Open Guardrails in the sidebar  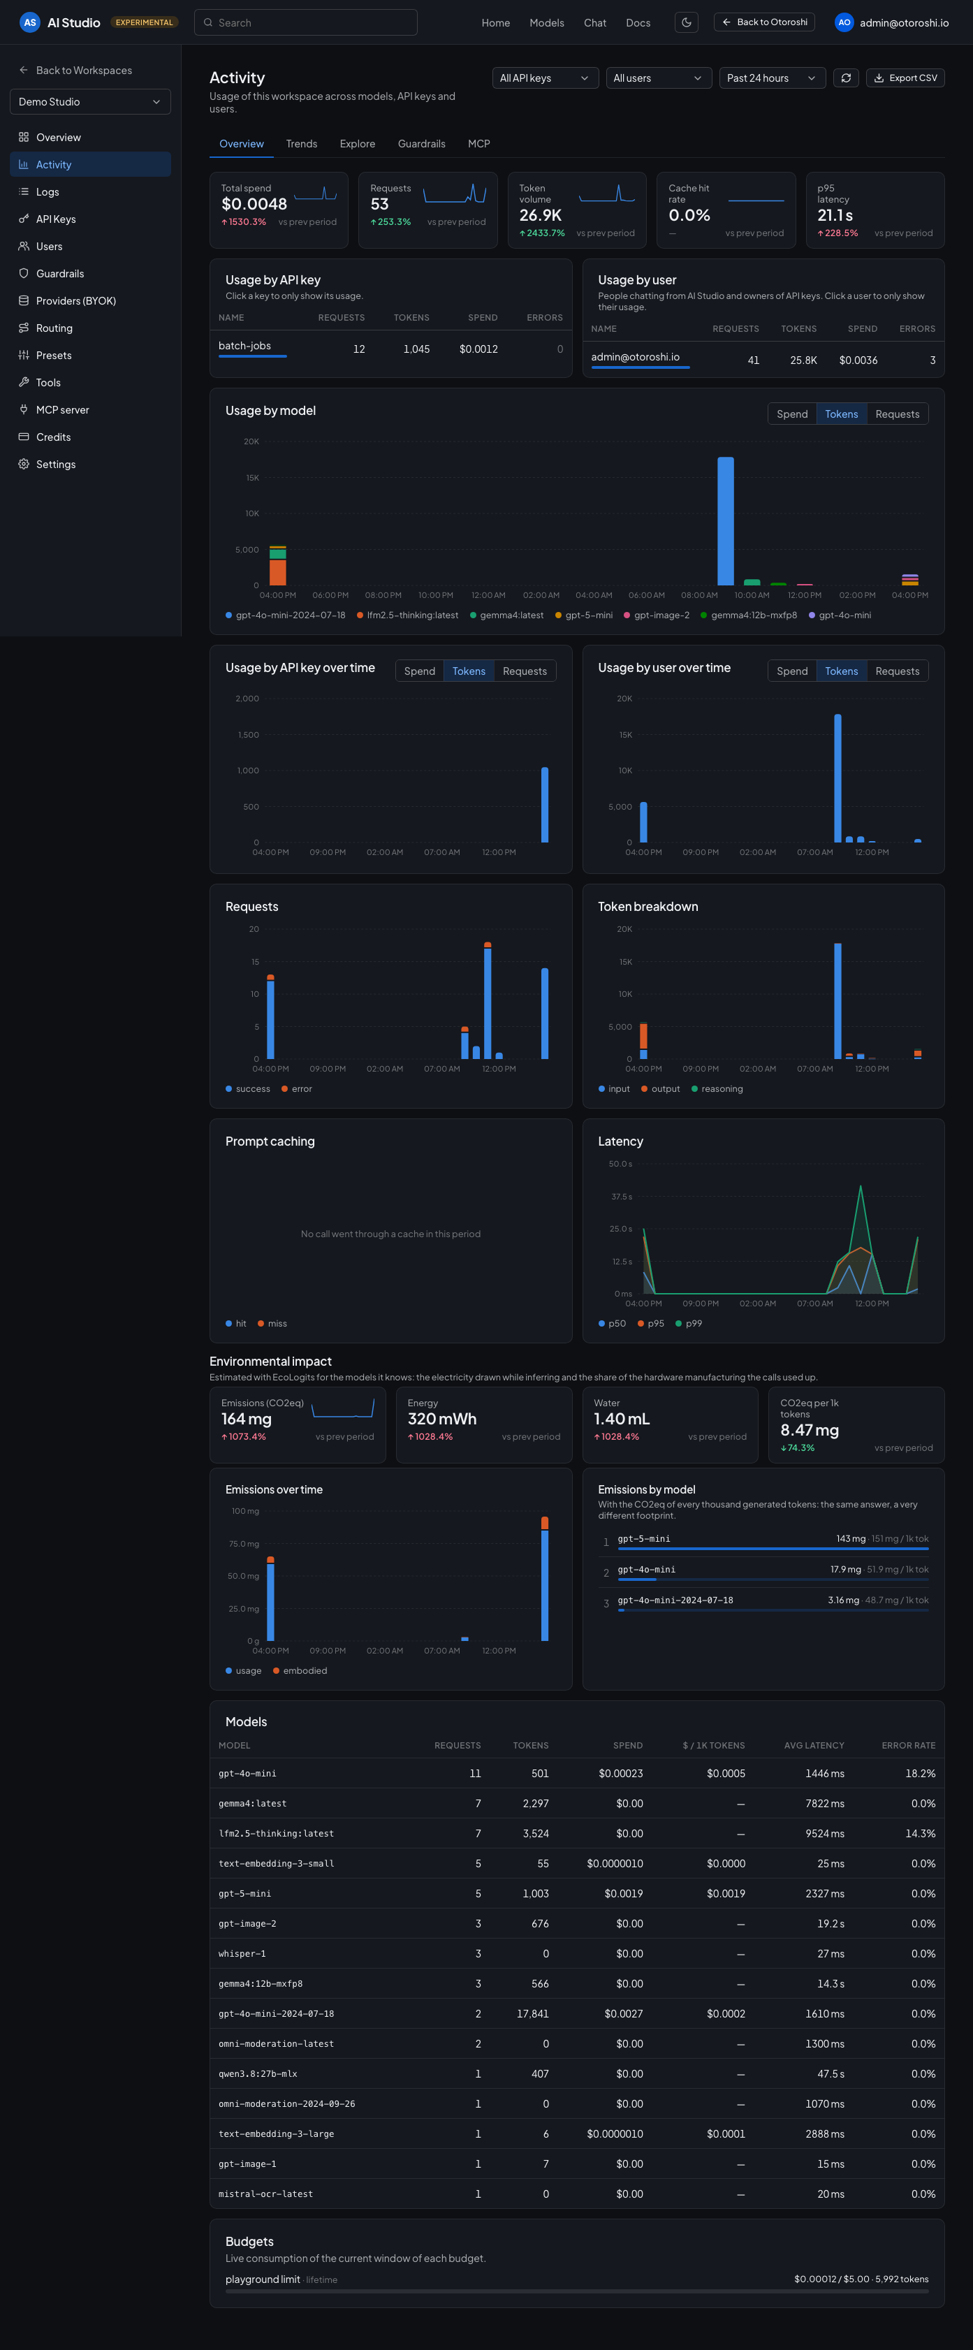click(90, 274)
